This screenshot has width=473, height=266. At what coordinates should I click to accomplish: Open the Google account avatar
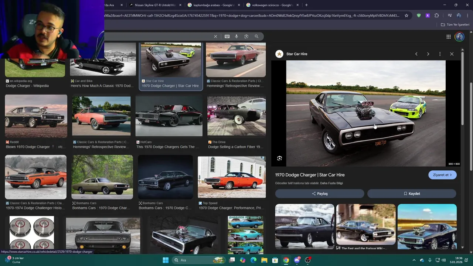point(459,37)
